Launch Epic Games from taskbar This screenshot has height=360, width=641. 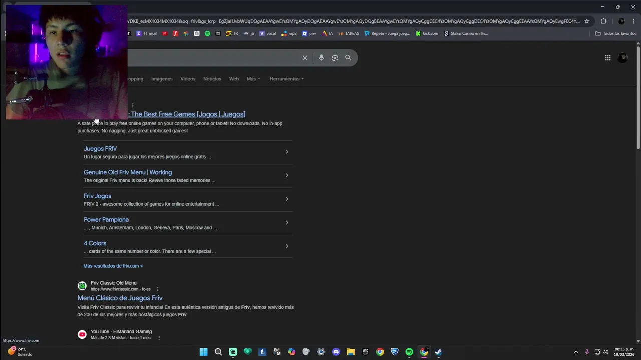pos(365,352)
